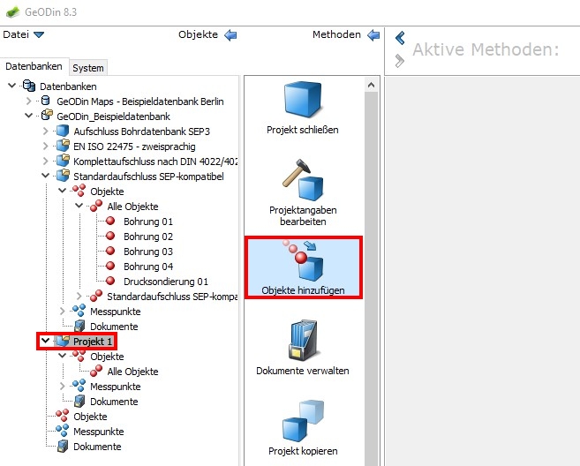Expand Aufschluss Bohrdatenbank SEP3 node

[46, 131]
